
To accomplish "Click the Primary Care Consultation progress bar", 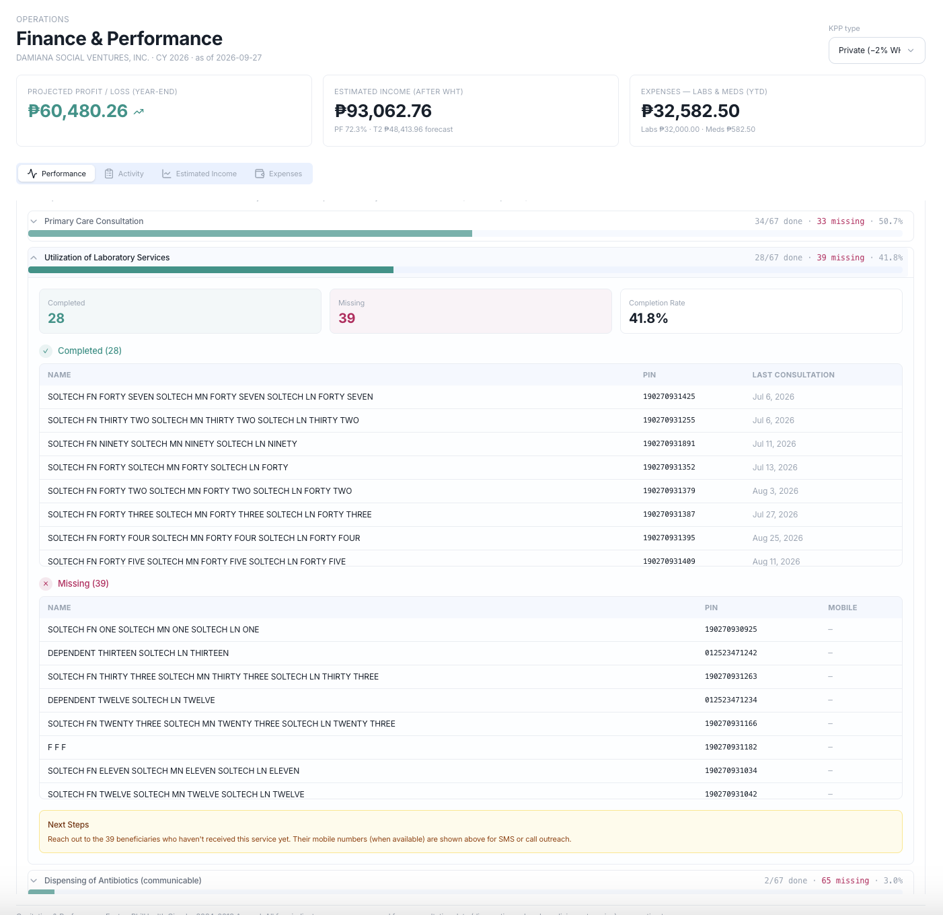I will point(465,233).
